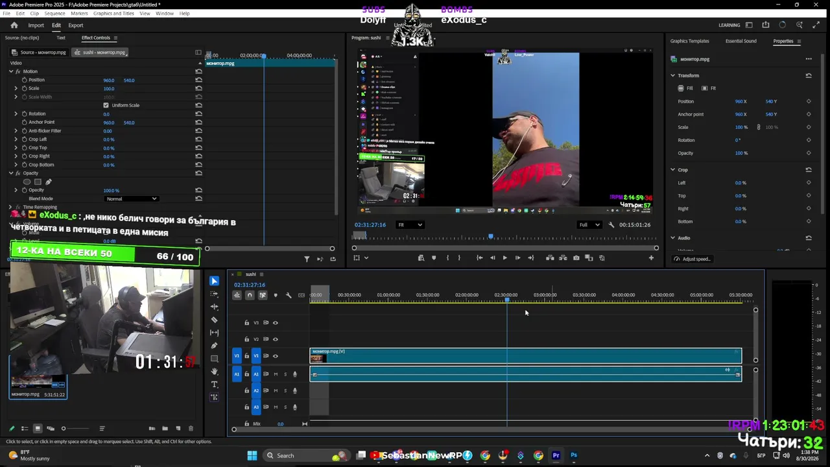Screen dimensions: 830x467
Task: Switch to Essential Sound tab
Action: [741, 41]
